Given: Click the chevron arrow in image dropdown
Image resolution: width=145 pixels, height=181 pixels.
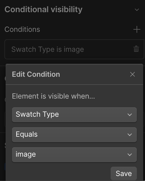Looking at the screenshot, I should coord(130,155).
